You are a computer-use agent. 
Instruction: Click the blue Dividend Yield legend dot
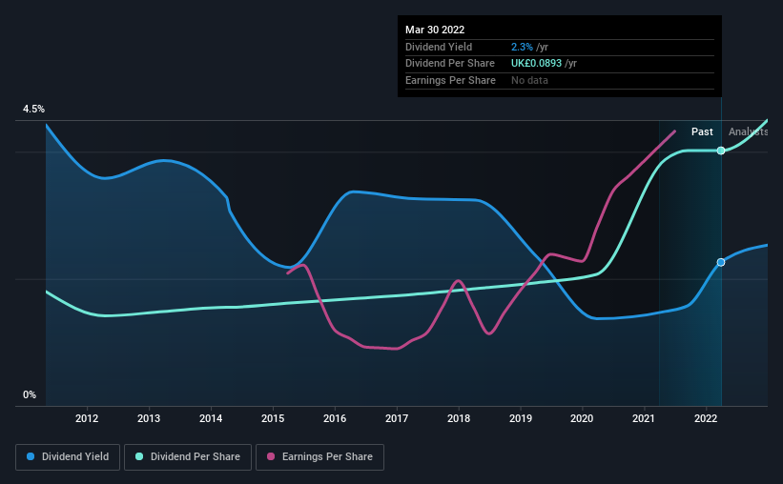point(31,456)
